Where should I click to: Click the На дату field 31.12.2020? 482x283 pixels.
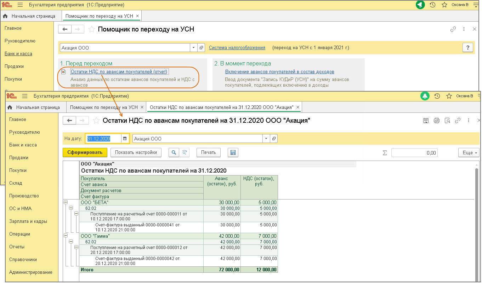tap(103, 139)
